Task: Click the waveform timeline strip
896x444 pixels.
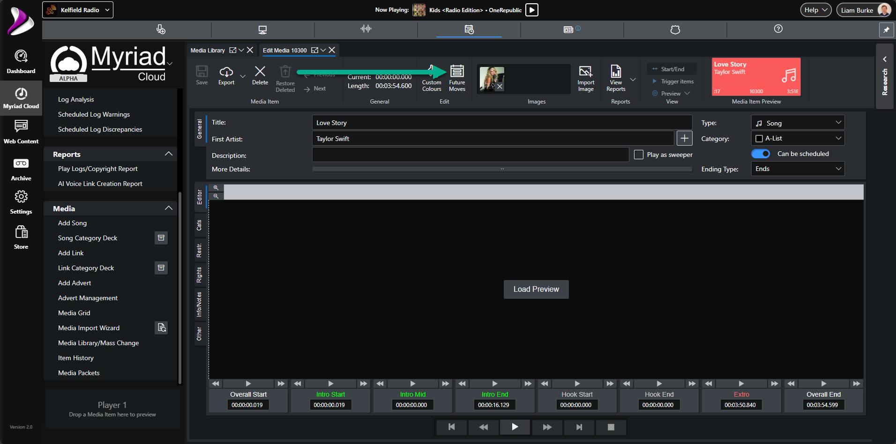Action: 544,192
